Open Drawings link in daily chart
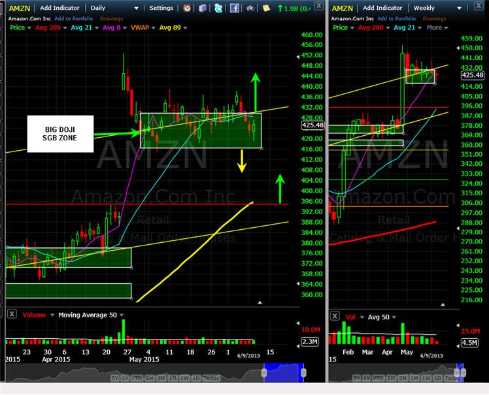Screen dimensions: 489x395 pyautogui.click(x=111, y=19)
